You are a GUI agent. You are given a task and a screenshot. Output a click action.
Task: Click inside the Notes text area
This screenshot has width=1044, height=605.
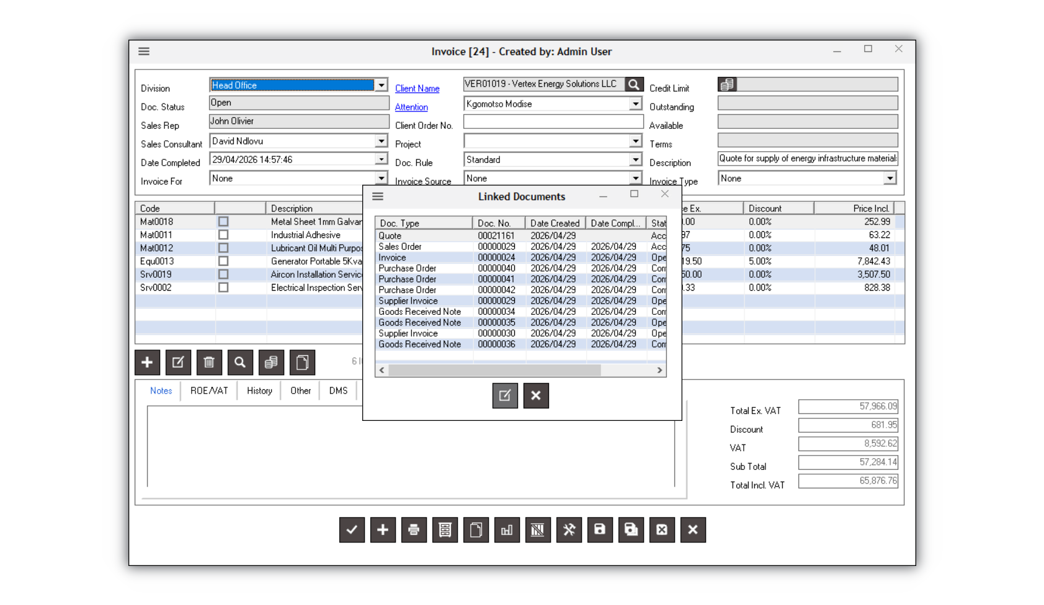[x=411, y=446]
